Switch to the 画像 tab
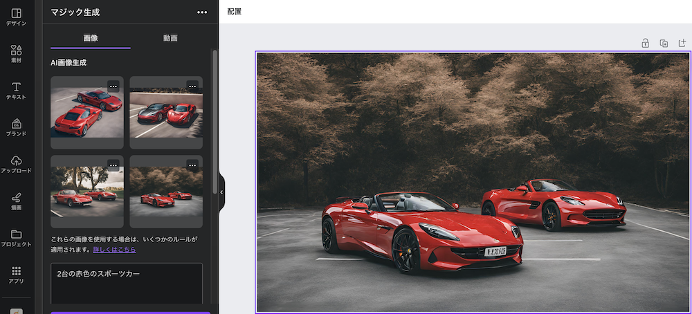This screenshot has height=314, width=692. tap(91, 38)
